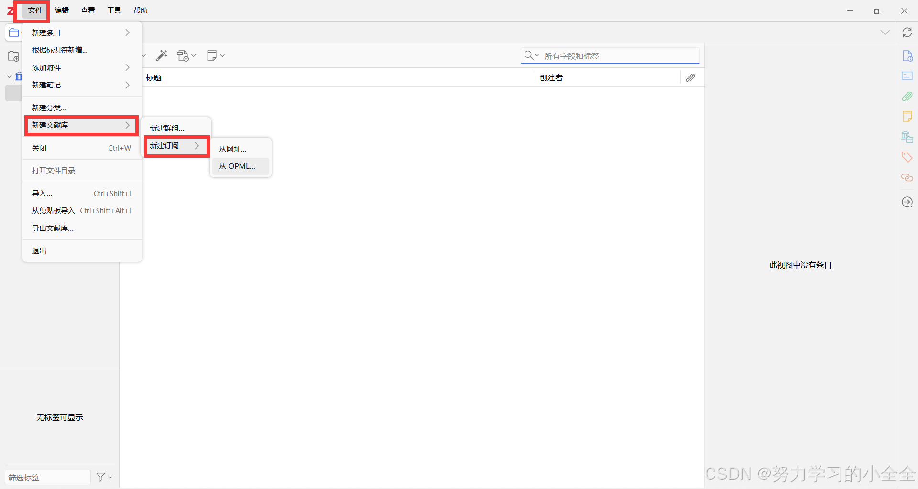Focus the 筛选标签 filter field
Screen dimensions: 918x489
click(x=48, y=478)
